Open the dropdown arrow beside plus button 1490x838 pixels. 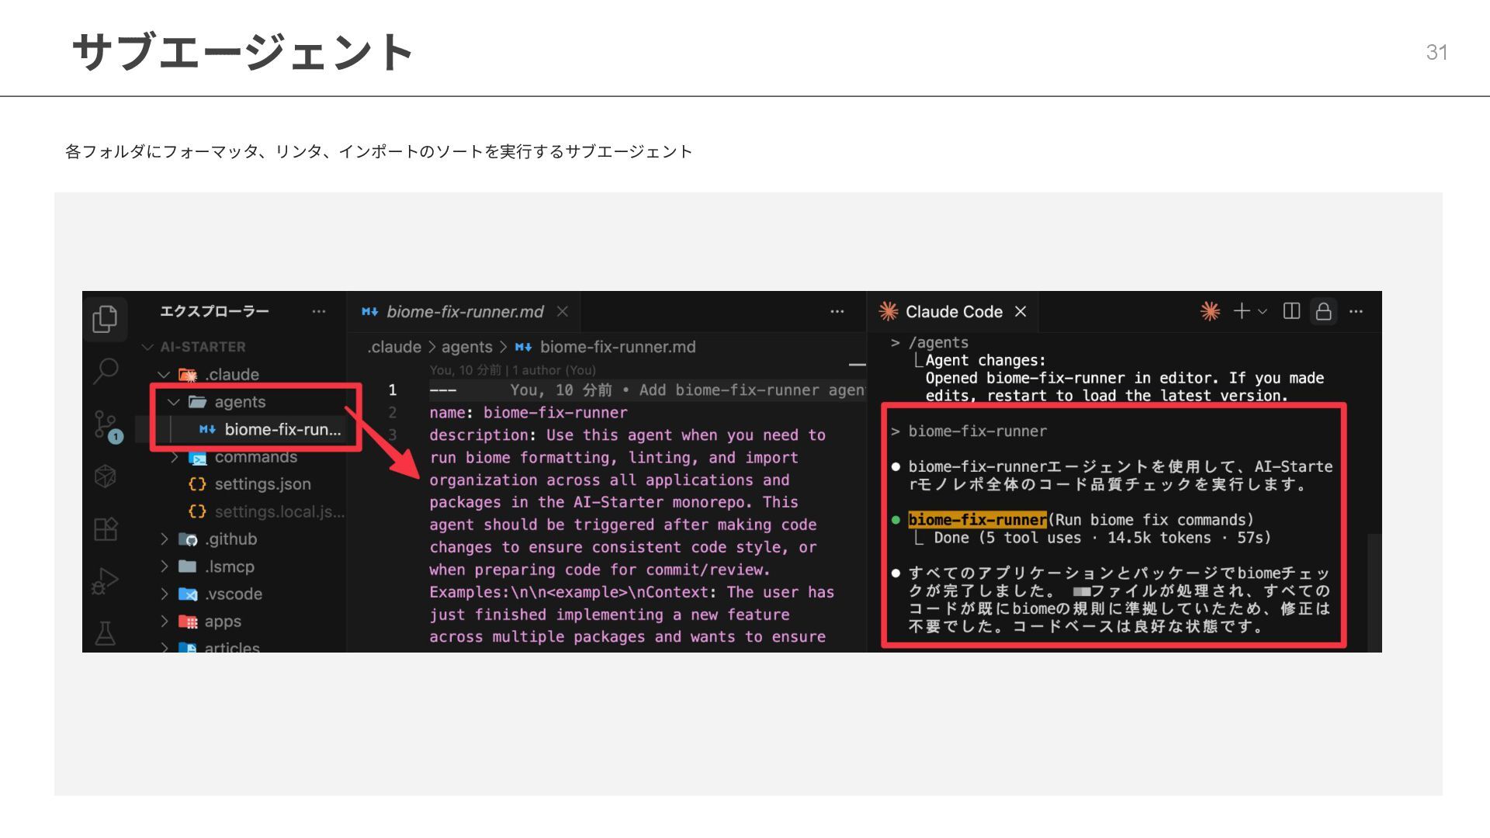point(1263,312)
